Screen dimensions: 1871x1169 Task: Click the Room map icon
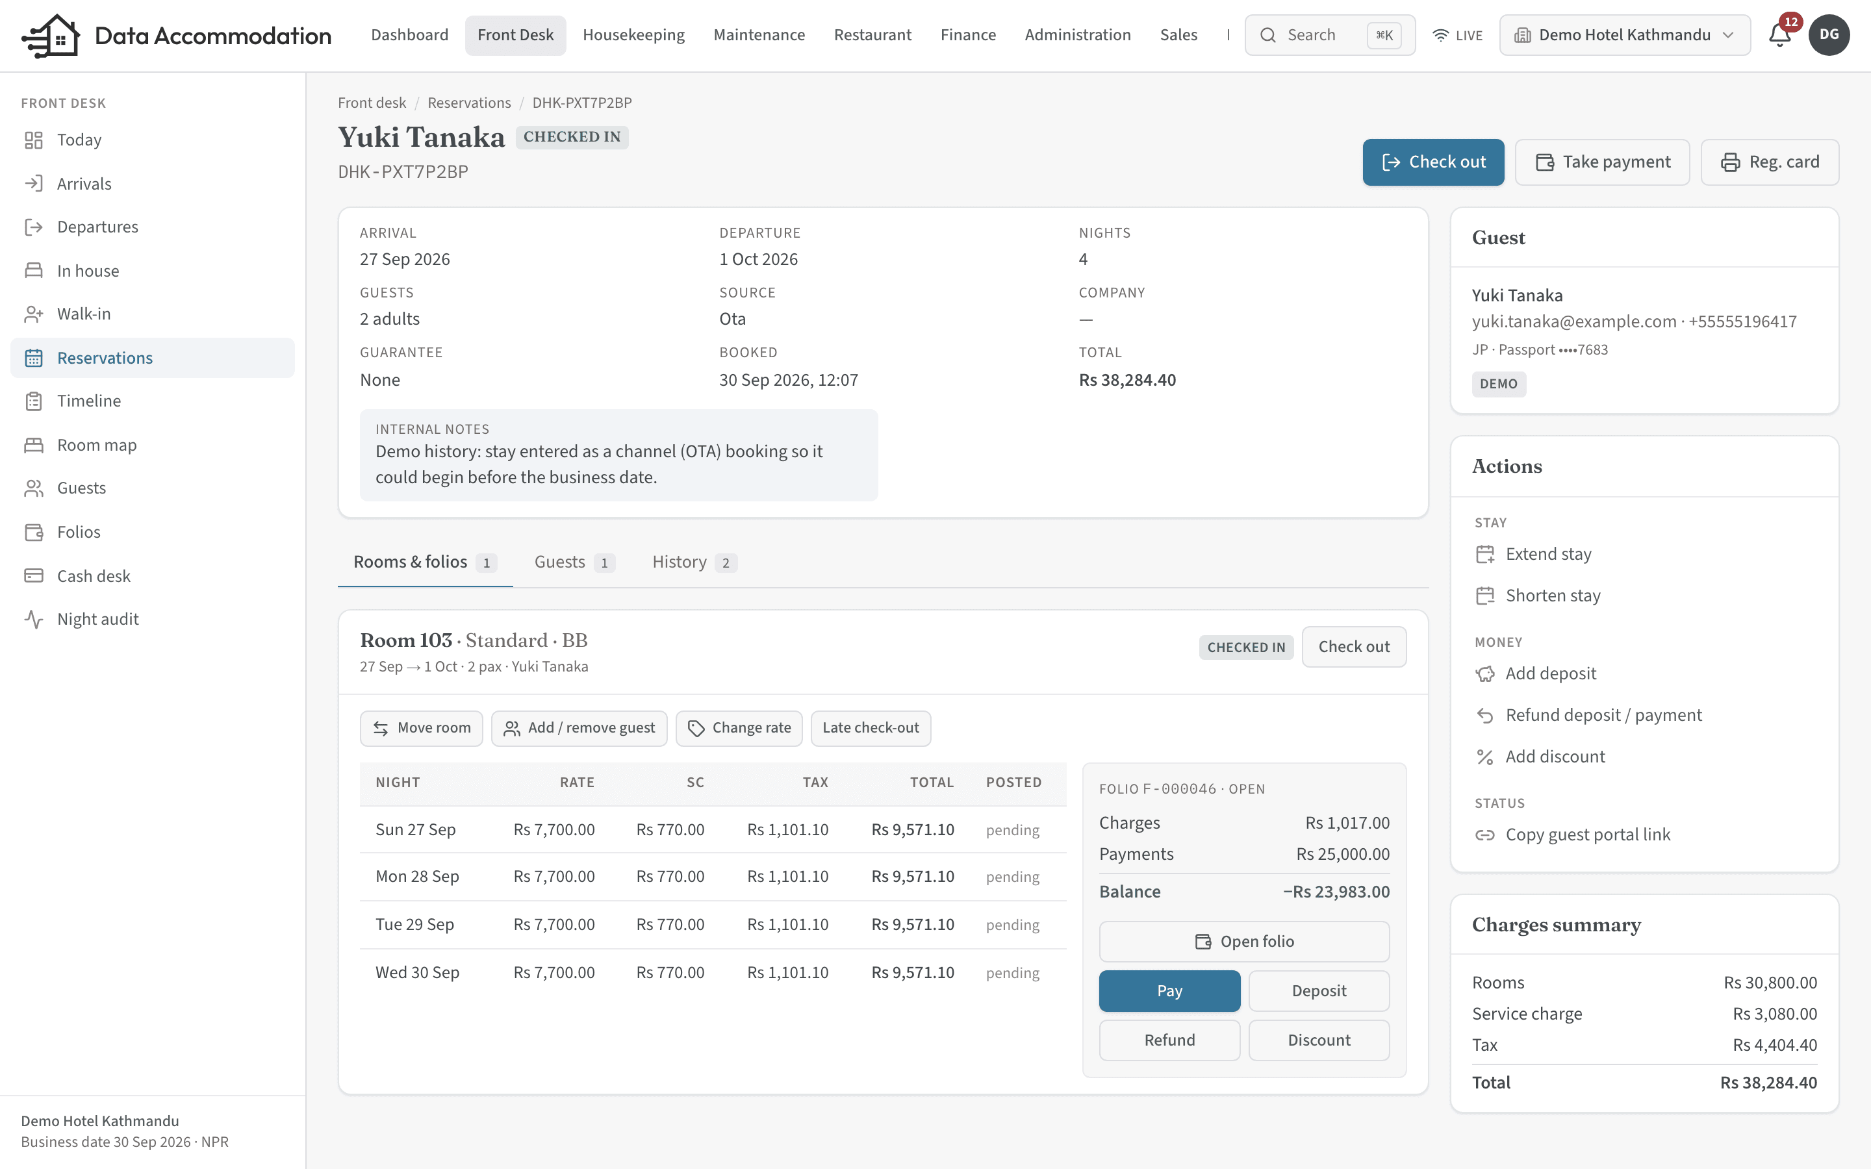point(33,445)
